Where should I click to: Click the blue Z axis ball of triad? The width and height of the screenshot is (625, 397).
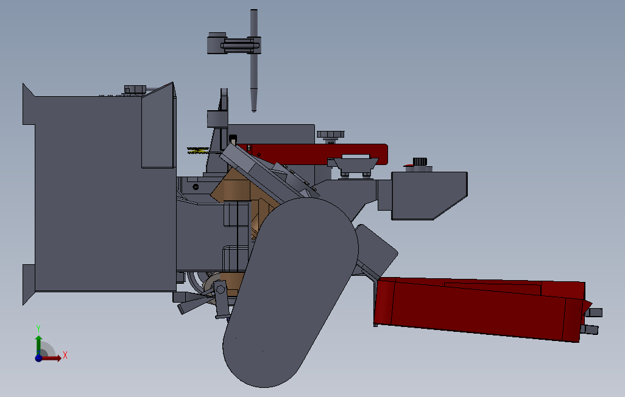point(38,358)
